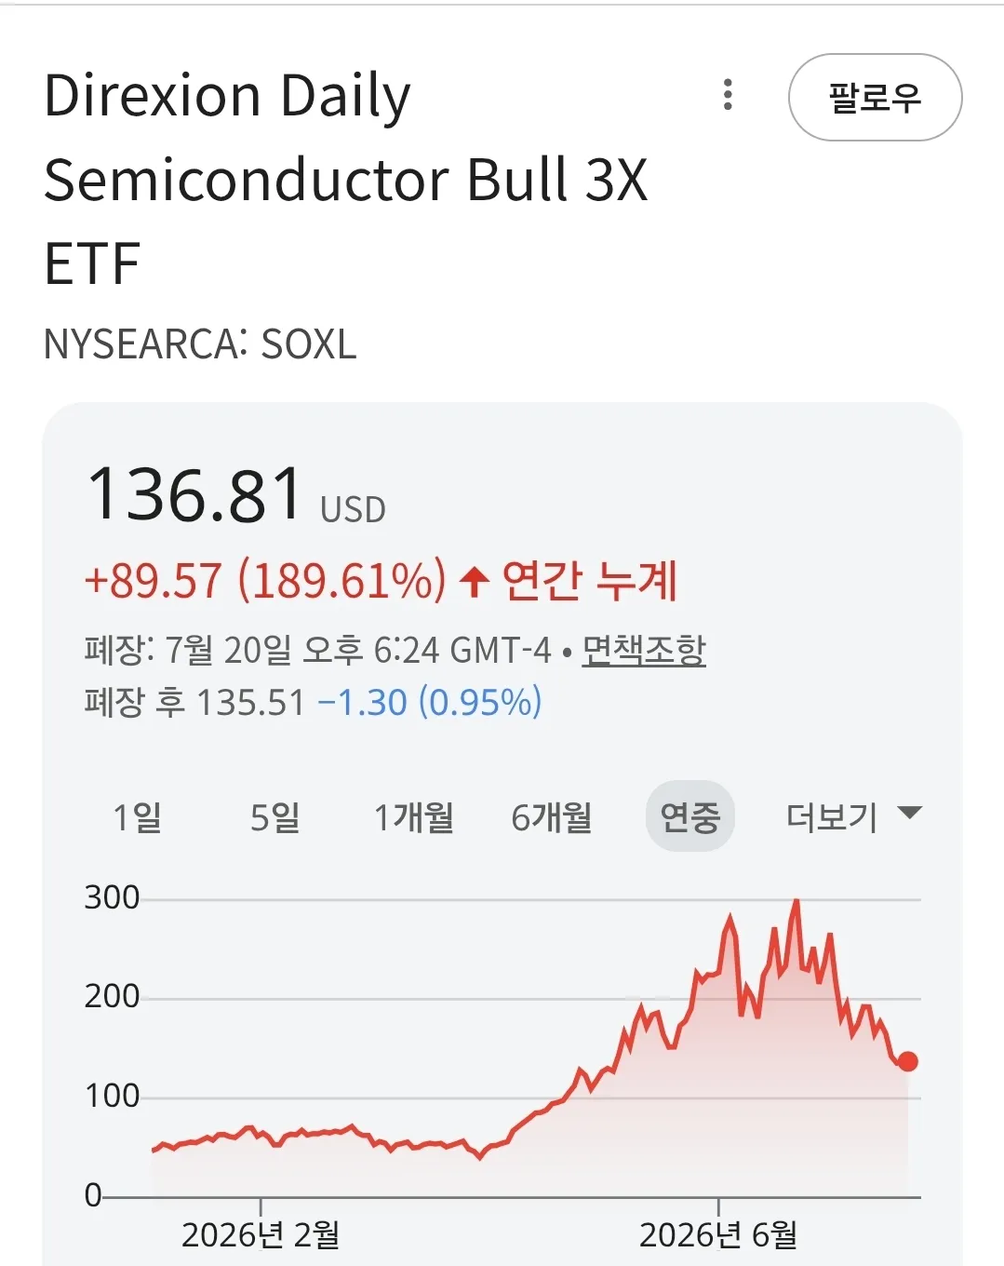
Task: Open the 면책조항 disclaimer link
Action: click(x=644, y=650)
